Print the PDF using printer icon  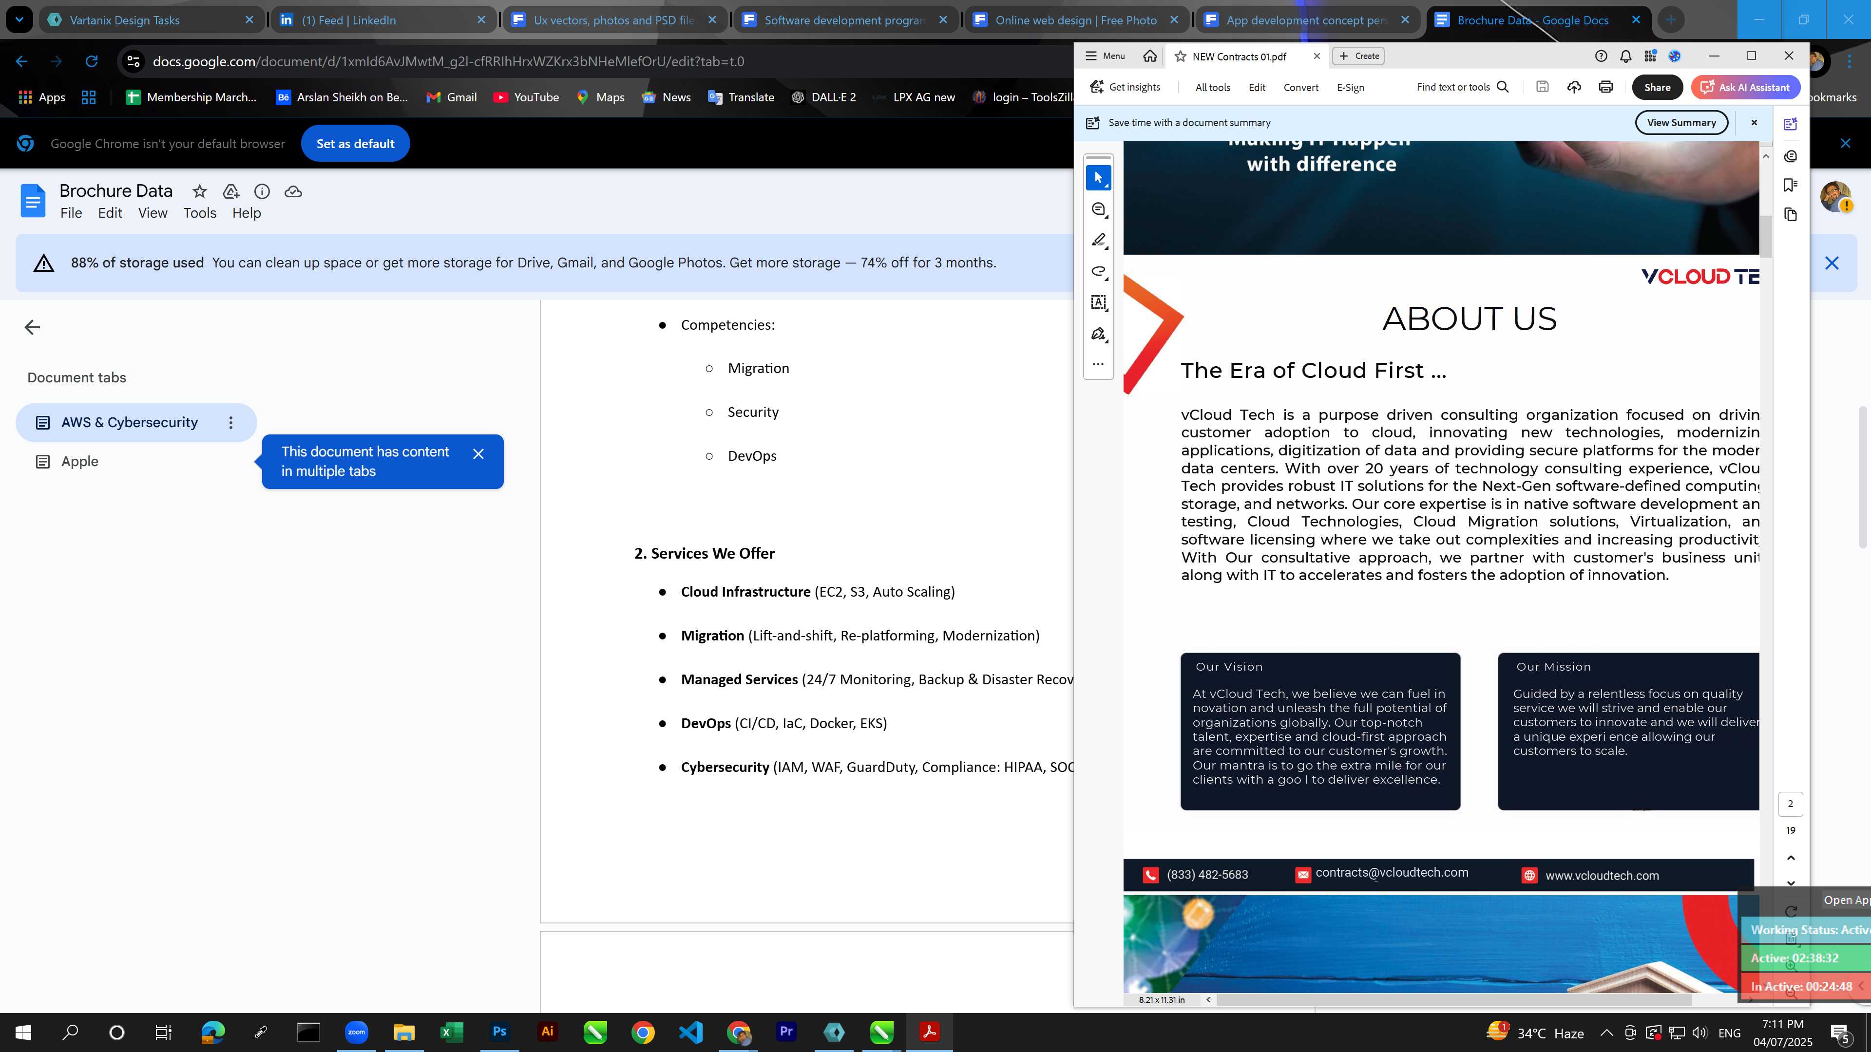pos(1606,87)
